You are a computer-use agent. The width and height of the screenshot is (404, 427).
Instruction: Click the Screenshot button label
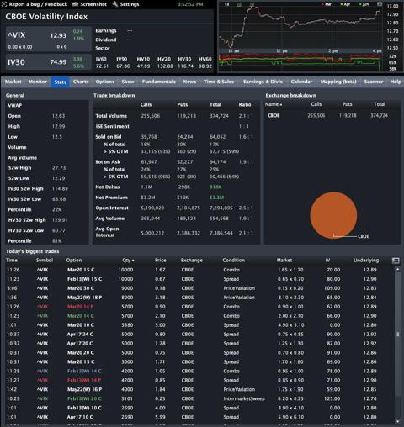click(x=93, y=4)
